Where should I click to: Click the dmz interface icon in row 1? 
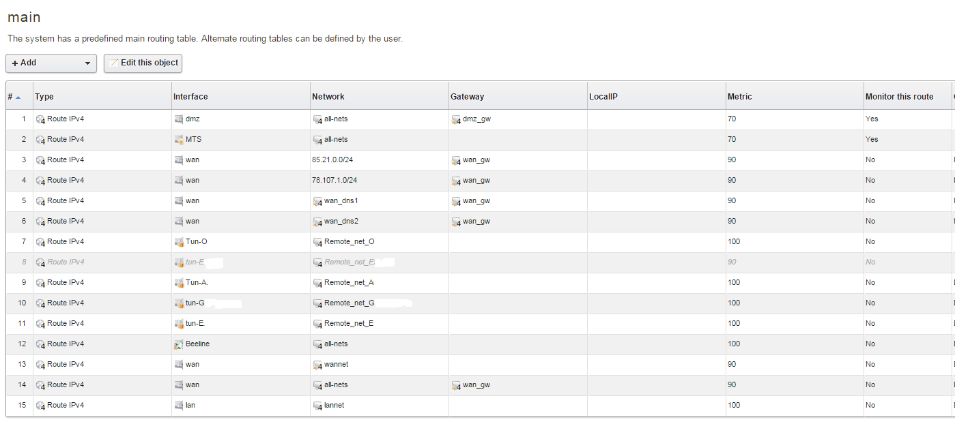(179, 119)
